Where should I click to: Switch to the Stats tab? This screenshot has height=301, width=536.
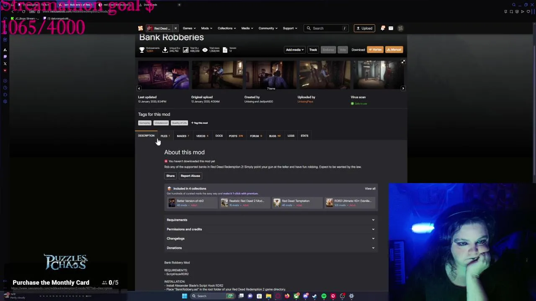[304, 136]
